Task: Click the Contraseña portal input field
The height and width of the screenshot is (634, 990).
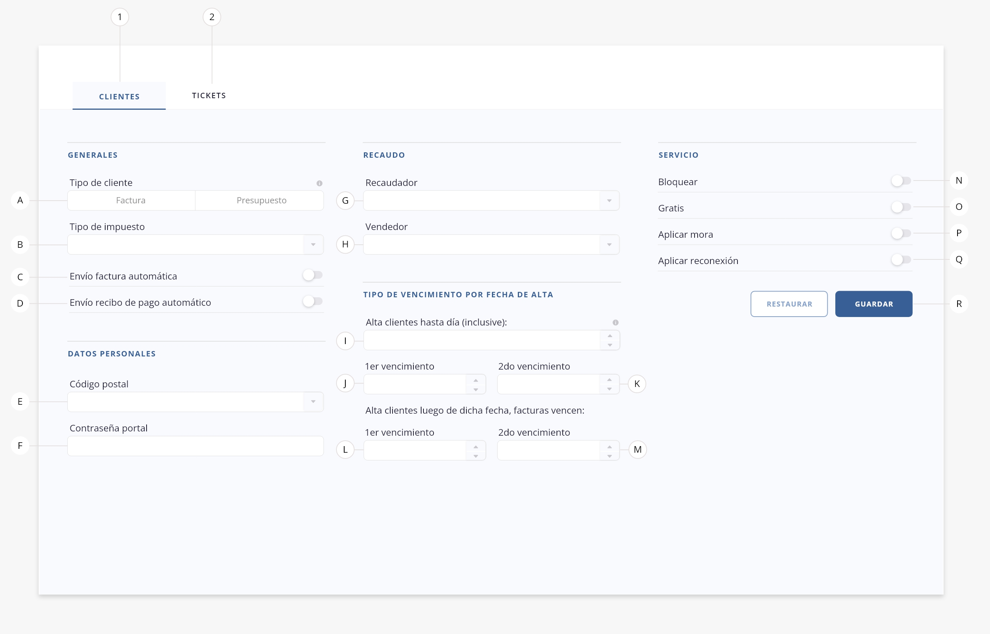Action: pyautogui.click(x=195, y=446)
